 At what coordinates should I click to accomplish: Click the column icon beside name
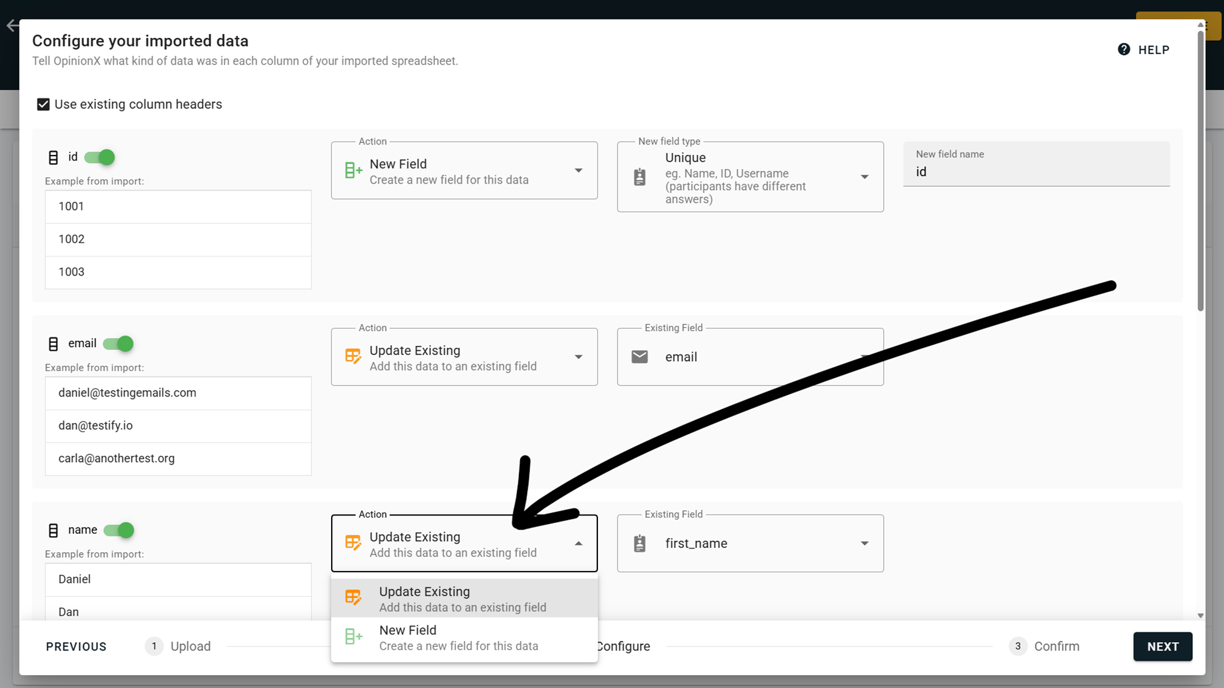53,531
